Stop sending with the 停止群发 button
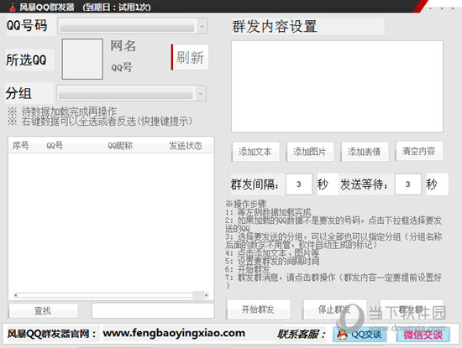462x348 pixels. coord(334,309)
